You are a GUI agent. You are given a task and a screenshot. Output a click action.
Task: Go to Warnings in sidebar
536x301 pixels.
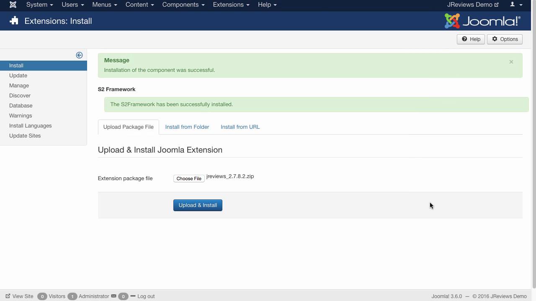tap(21, 116)
